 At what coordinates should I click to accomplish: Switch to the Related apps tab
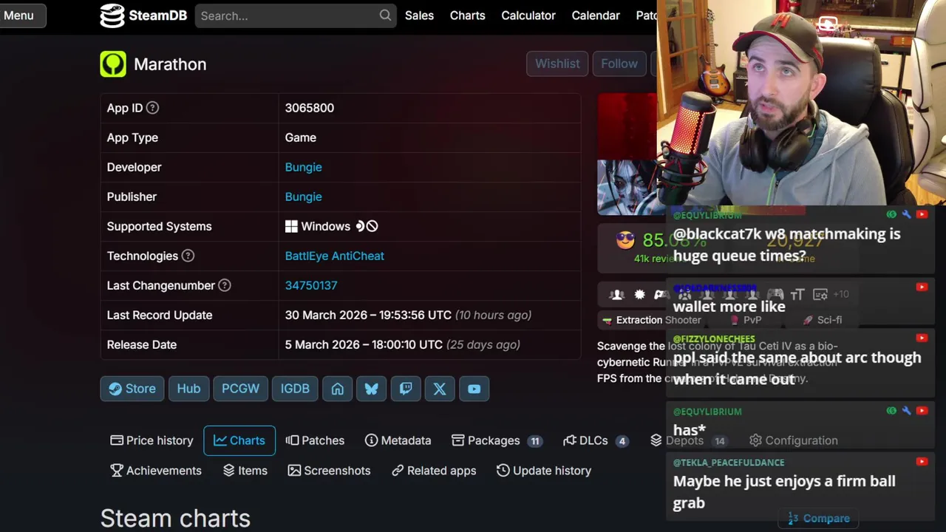(434, 471)
